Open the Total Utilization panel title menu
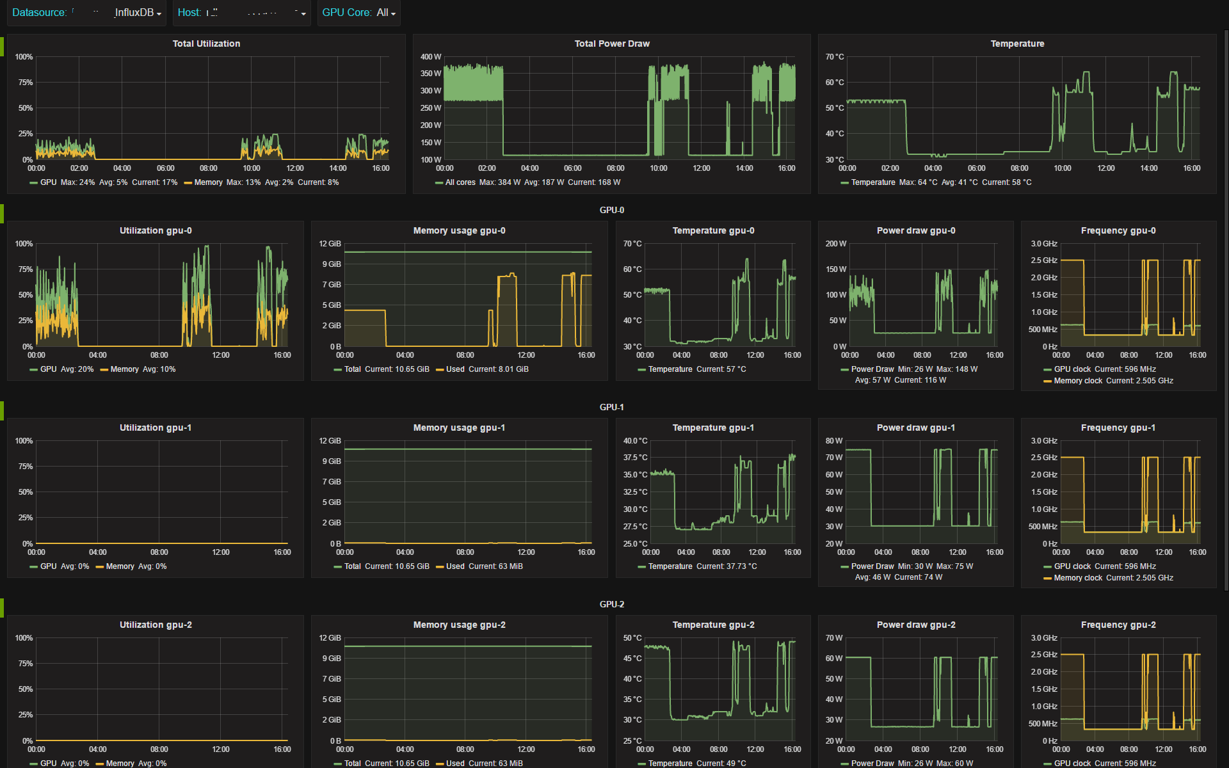This screenshot has width=1229, height=768. tap(206, 44)
